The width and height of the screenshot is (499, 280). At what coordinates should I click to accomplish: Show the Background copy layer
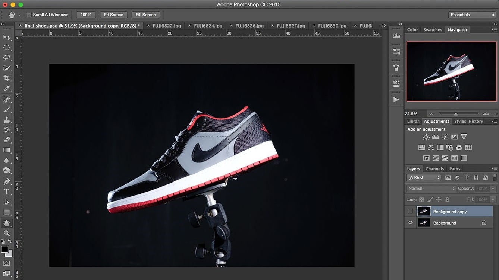coord(410,212)
